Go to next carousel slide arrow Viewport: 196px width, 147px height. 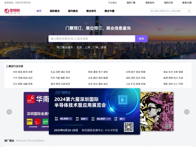tap(187, 112)
